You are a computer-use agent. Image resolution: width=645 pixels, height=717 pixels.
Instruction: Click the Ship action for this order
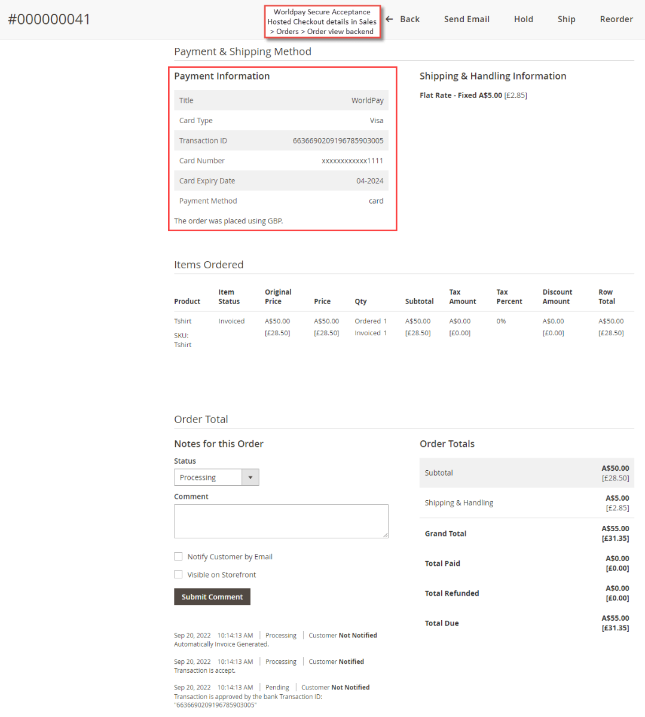565,19
